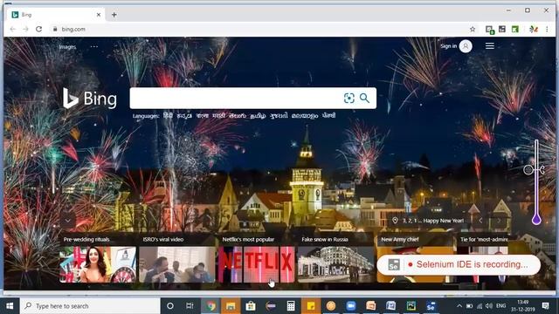Open PyCharm from taskbar
Image resolution: width=559 pixels, height=314 pixels.
click(411, 306)
